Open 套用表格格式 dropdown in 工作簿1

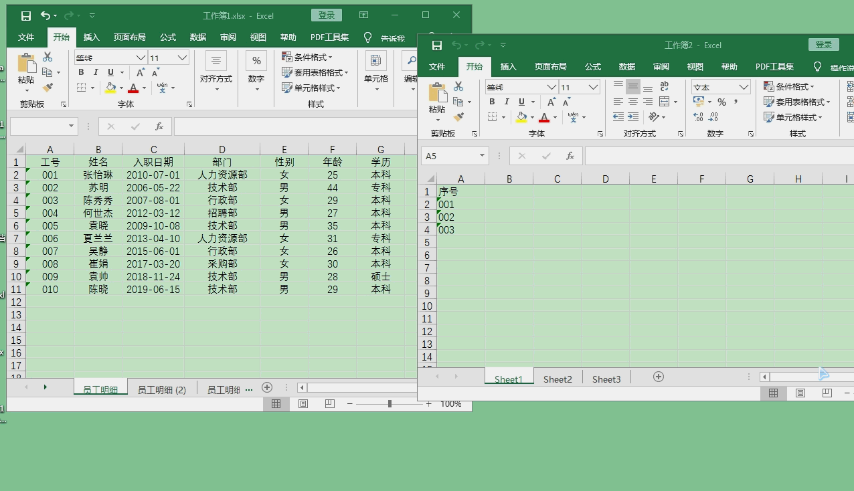315,72
